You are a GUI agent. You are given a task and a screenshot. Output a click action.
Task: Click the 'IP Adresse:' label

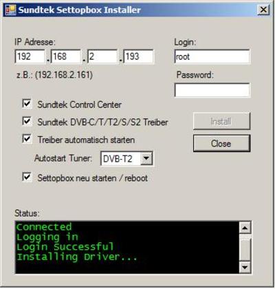(x=35, y=42)
